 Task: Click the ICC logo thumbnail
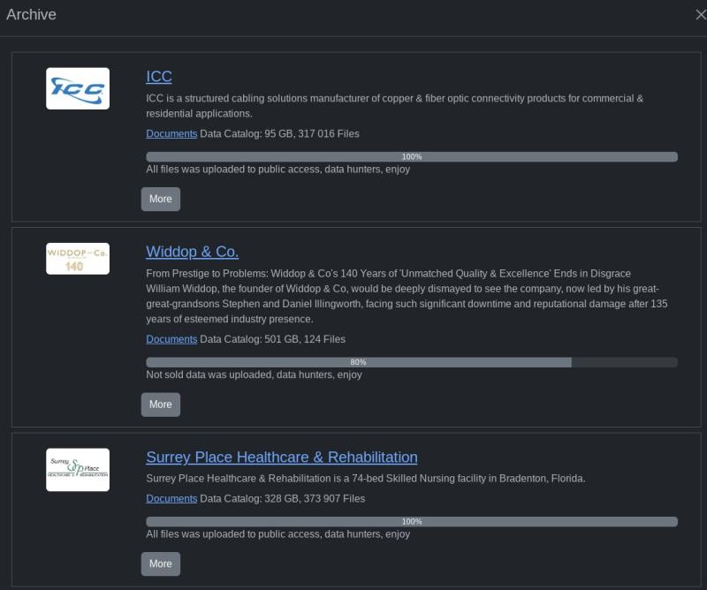(x=78, y=88)
